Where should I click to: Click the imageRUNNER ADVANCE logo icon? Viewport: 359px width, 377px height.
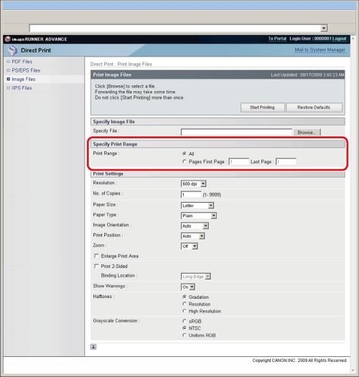click(8, 39)
